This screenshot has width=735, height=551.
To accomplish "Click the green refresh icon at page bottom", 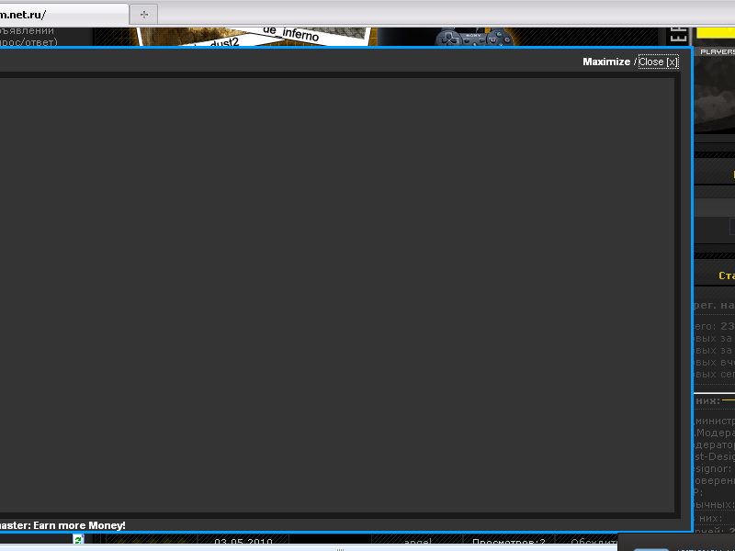I will point(78,540).
